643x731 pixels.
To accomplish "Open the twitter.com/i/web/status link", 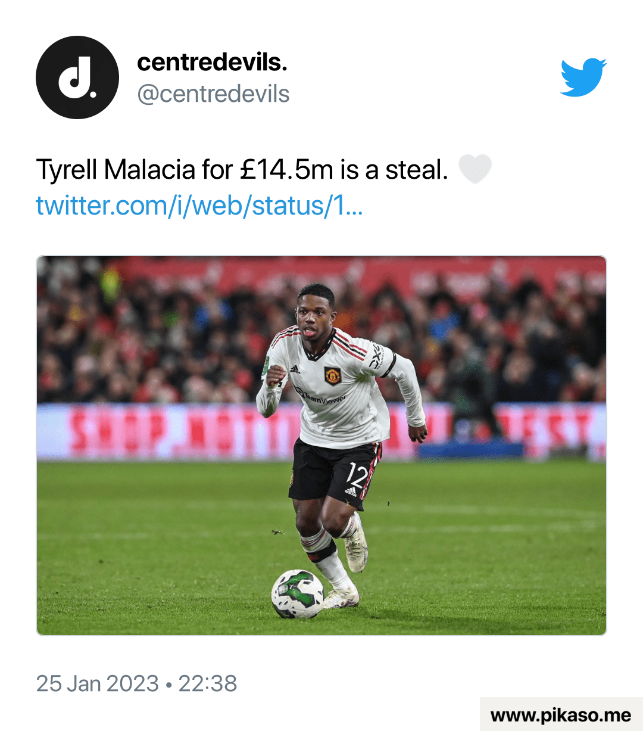I will [x=199, y=206].
